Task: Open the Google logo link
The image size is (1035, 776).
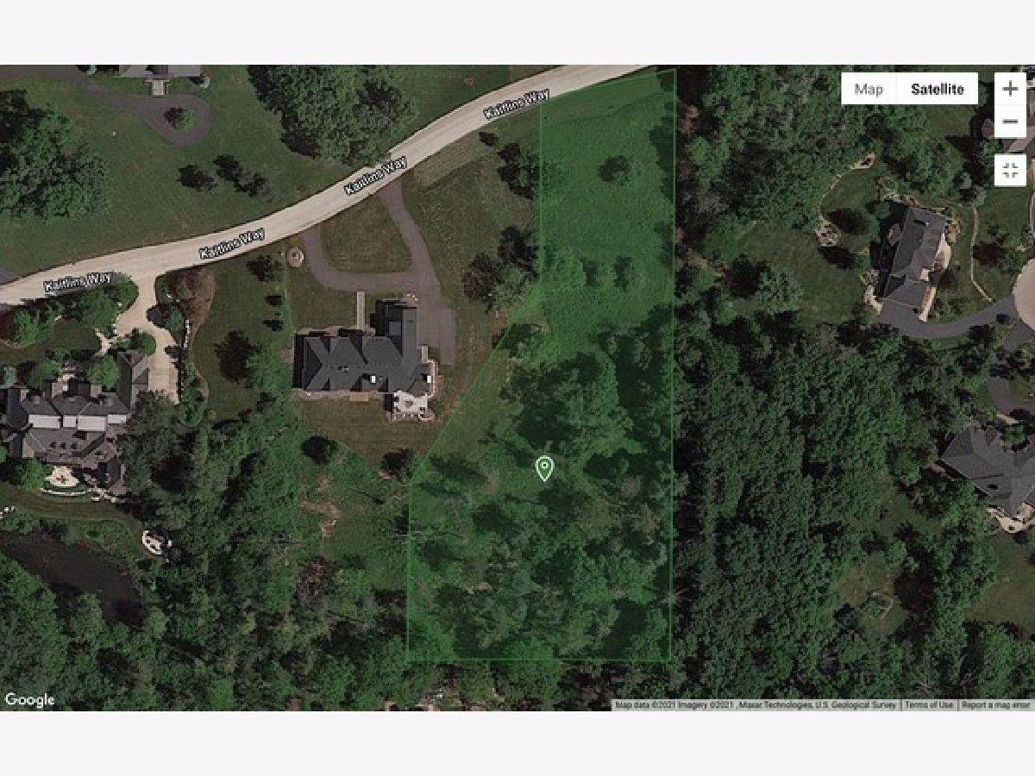Action: click(29, 700)
